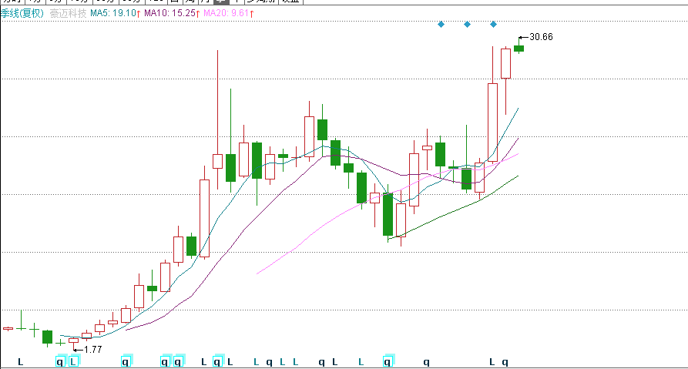The image size is (688, 369).
Task: Click the first highlighted q marker on the bottom axis
Action: pos(60,361)
